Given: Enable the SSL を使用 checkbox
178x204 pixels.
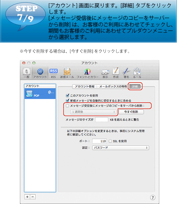Looking at the screenshot, I should coord(110,141).
